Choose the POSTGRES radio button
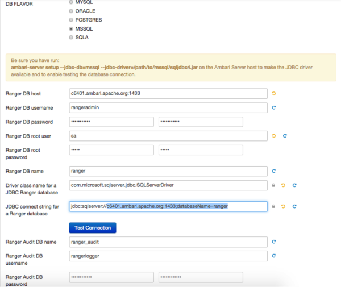The image size is (341, 287). coord(71,20)
